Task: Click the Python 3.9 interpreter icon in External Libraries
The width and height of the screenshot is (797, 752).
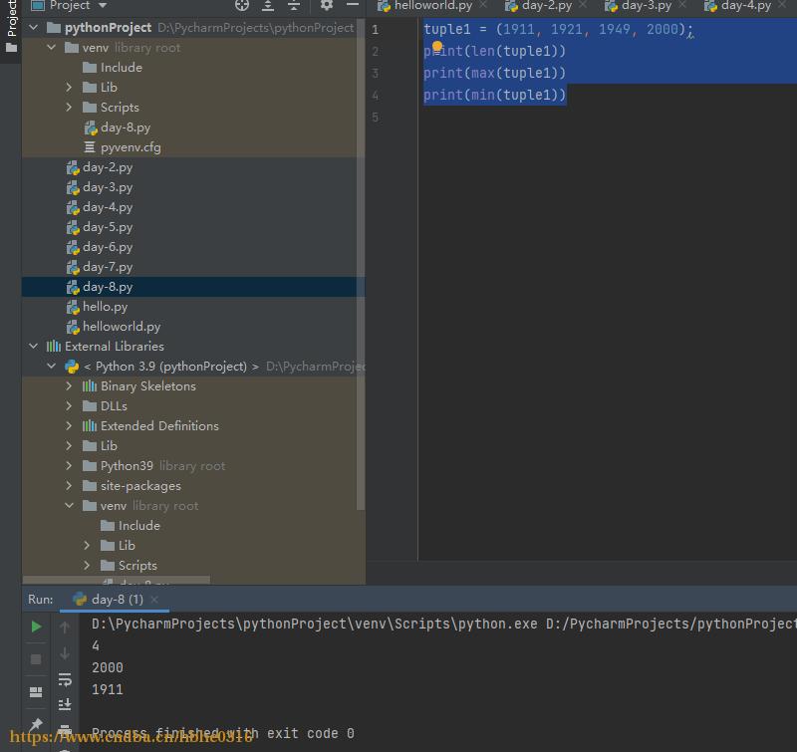Action: tap(72, 367)
